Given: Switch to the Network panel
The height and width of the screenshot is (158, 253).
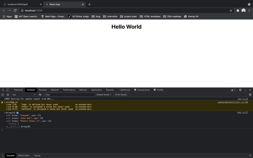Looking at the screenshot, I should (55, 90).
